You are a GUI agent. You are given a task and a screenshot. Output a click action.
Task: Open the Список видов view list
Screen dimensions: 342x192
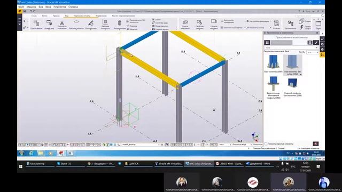[36, 25]
